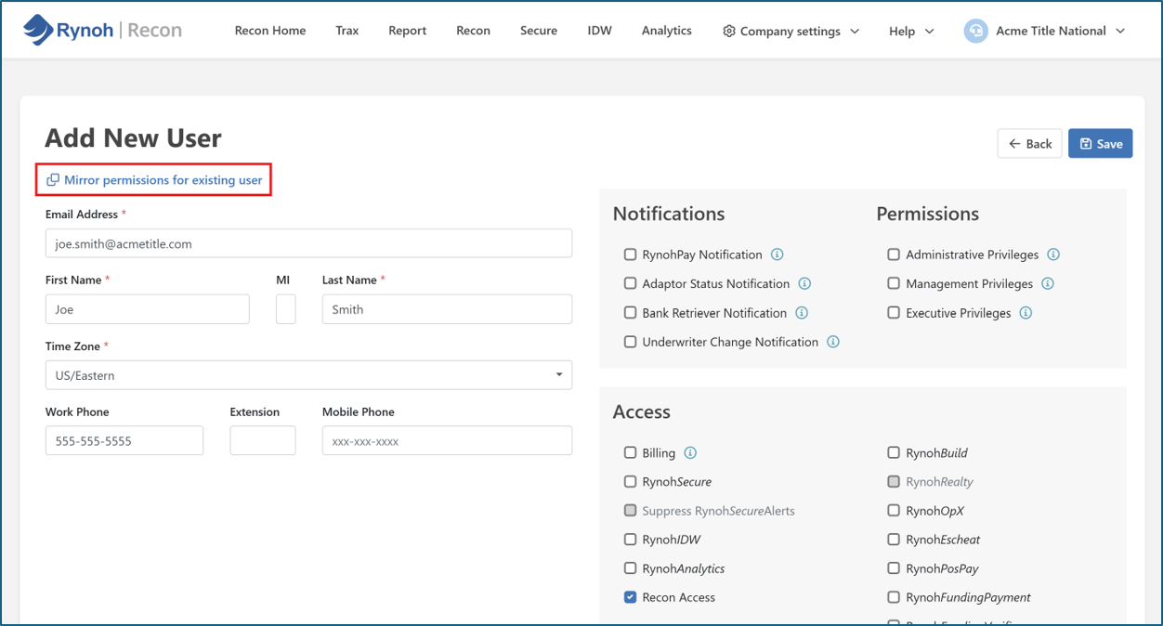Enable RynohOpX checkbox
Viewport: 1163px width, 626px height.
tap(894, 511)
